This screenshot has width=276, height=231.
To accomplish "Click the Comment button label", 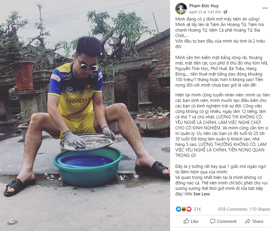I will click(227, 221).
